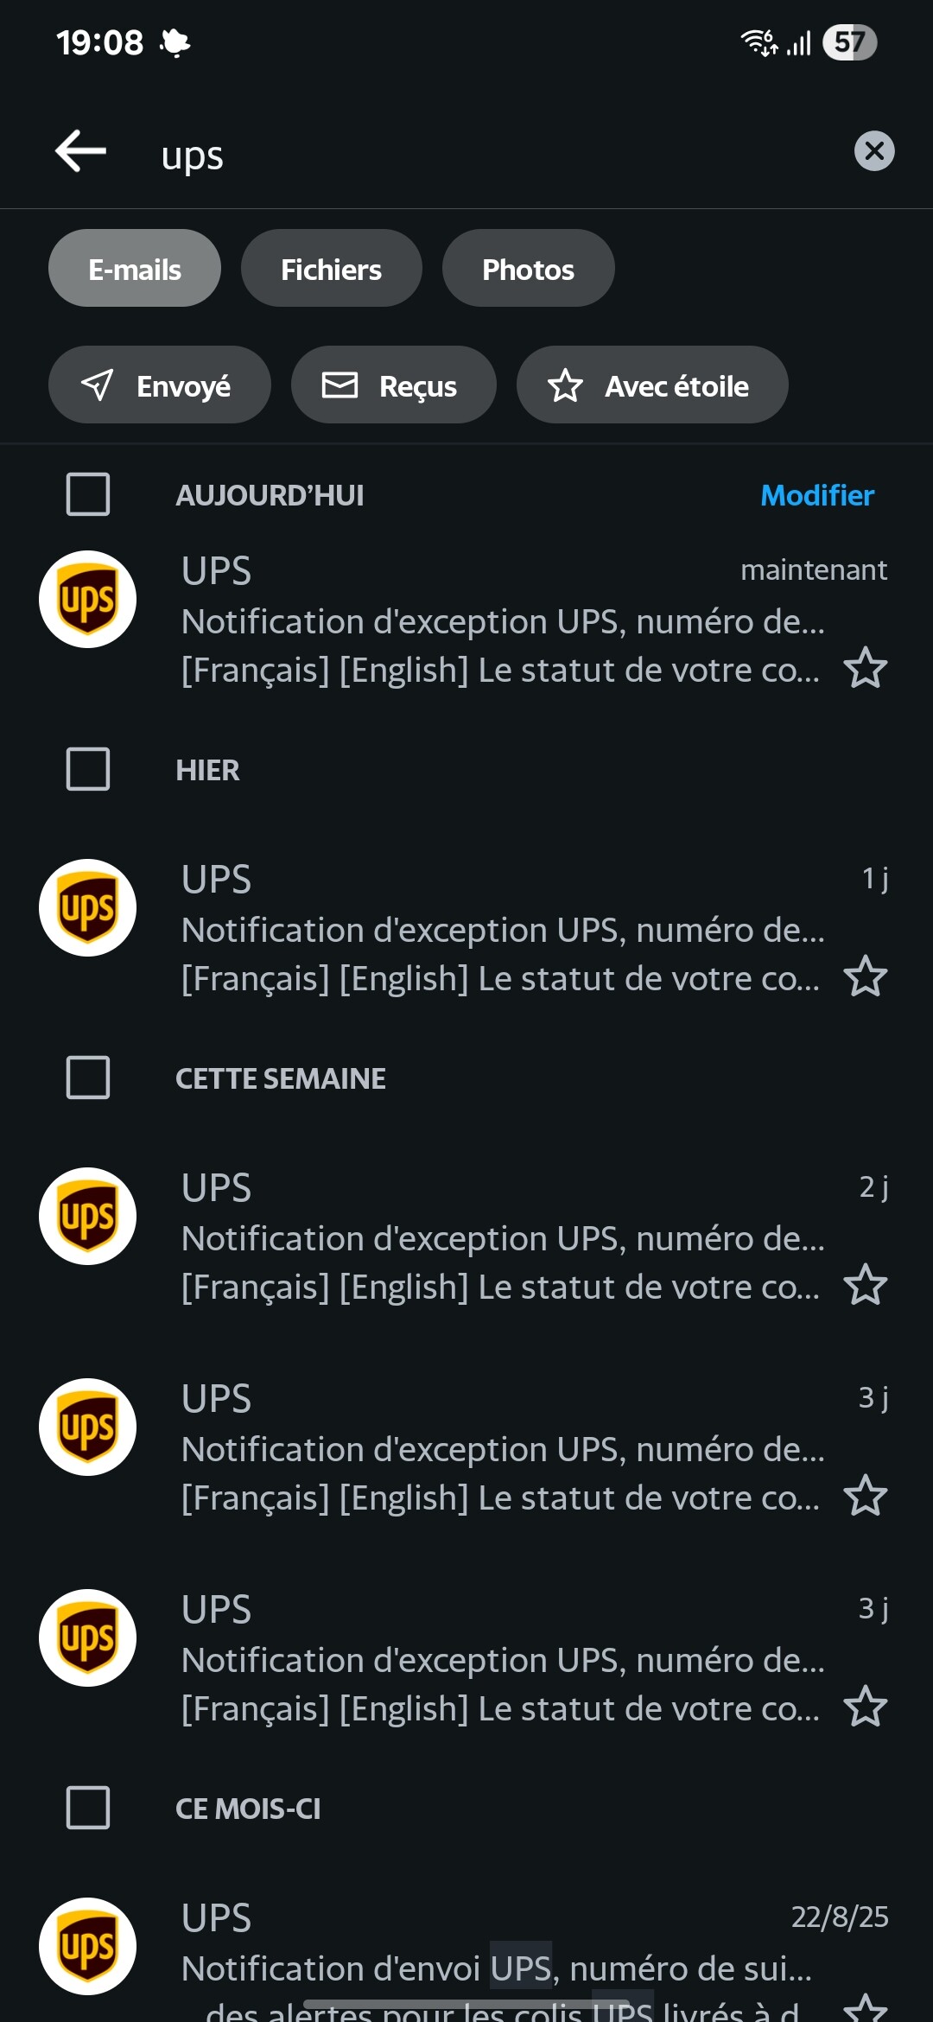Image resolution: width=933 pixels, height=2022 pixels.
Task: Edit the ups search field
Action: click(x=484, y=156)
